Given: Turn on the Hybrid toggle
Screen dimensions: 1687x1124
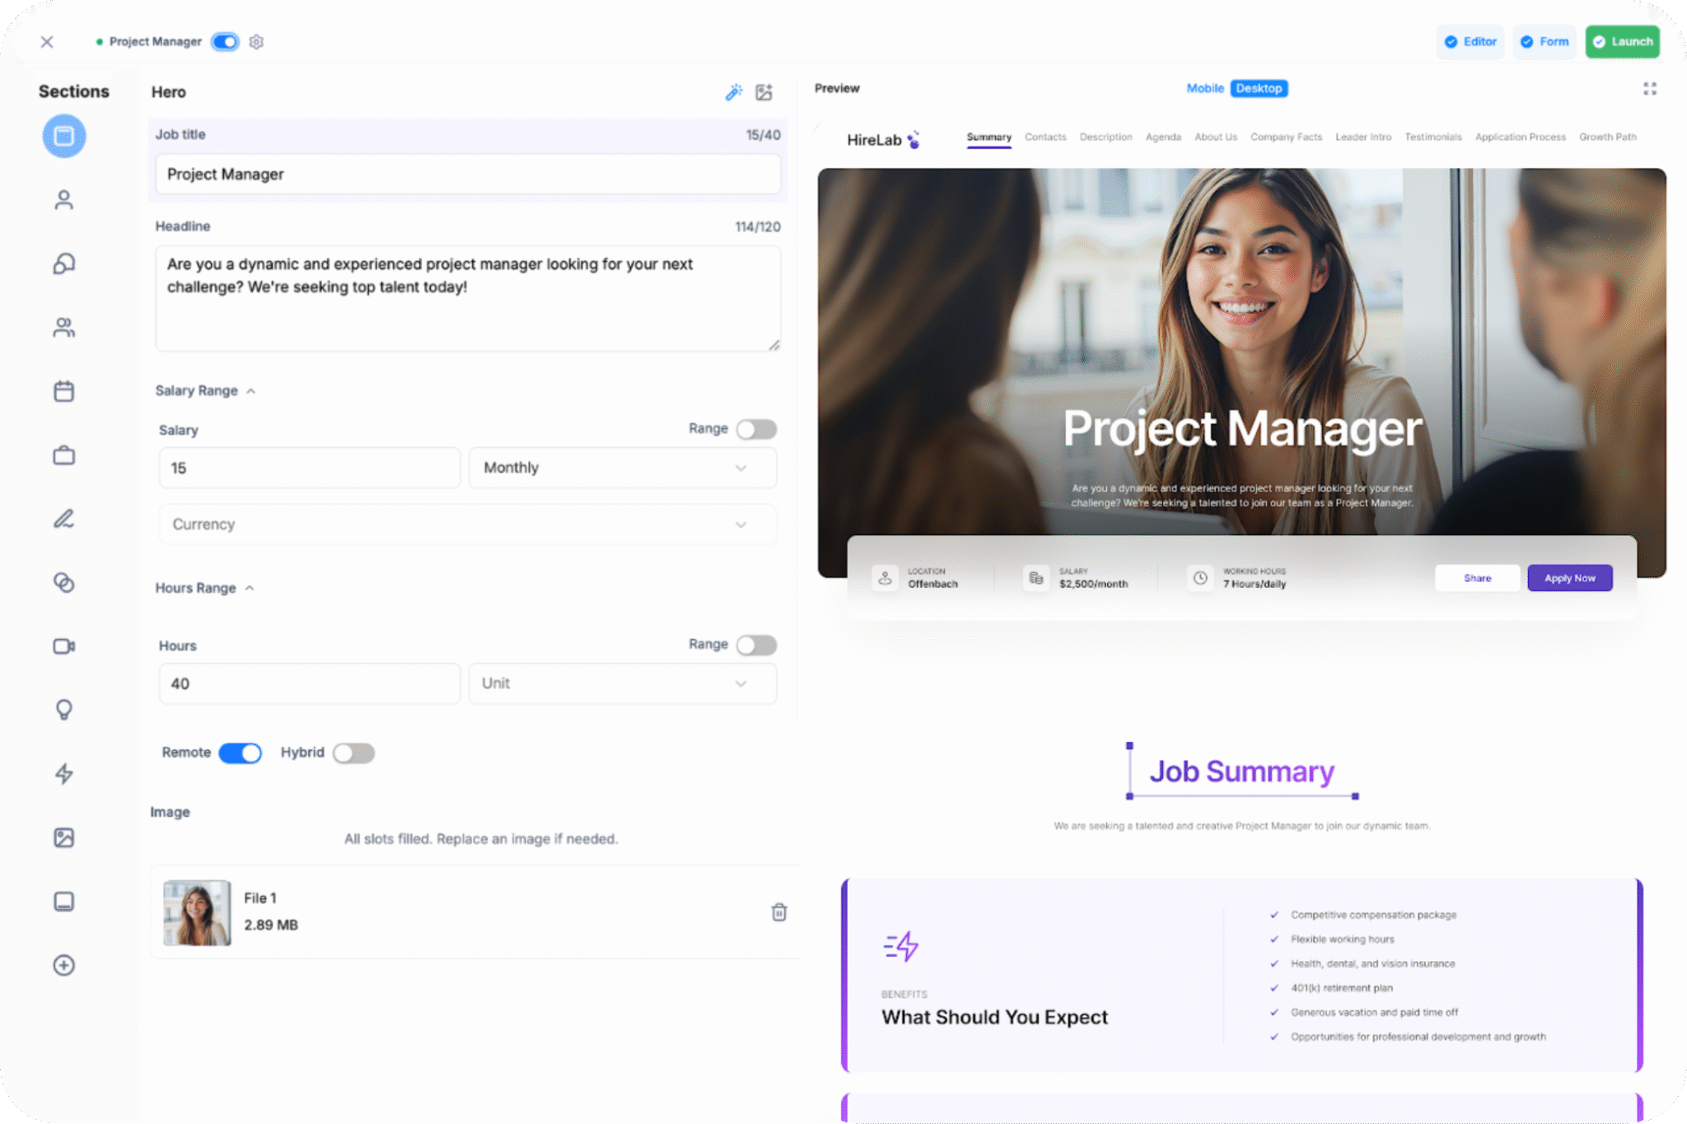Looking at the screenshot, I should 354,753.
